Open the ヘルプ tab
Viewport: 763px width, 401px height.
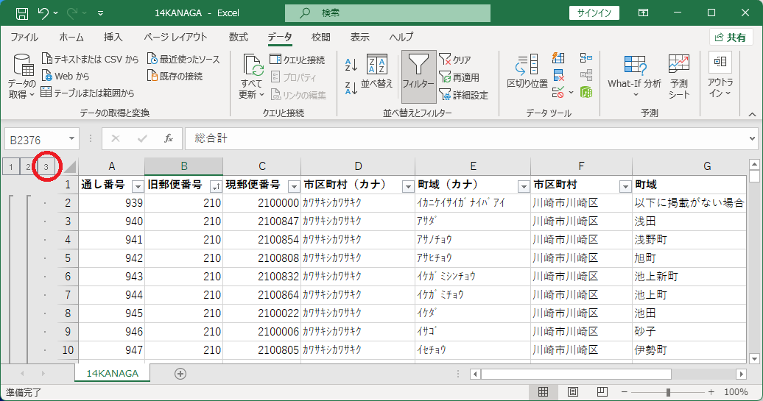(401, 37)
